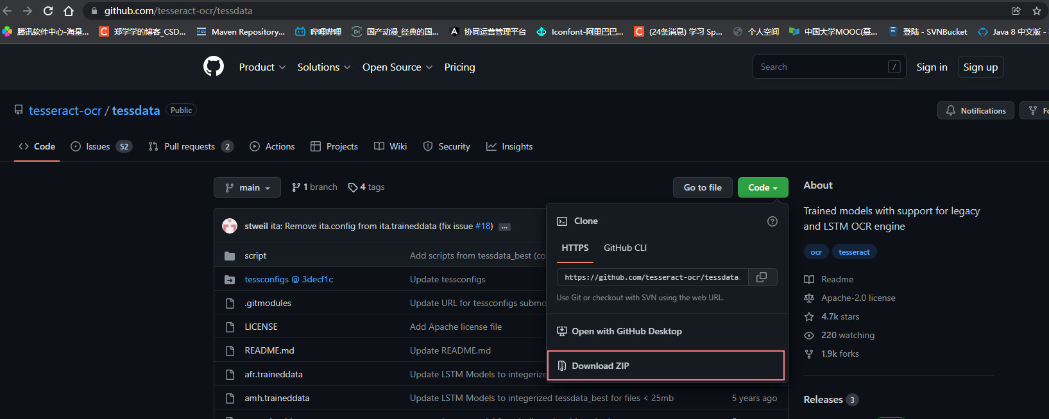This screenshot has width=1049, height=419.
Task: Click the file icon beside LICENSE
Action: coord(230,327)
